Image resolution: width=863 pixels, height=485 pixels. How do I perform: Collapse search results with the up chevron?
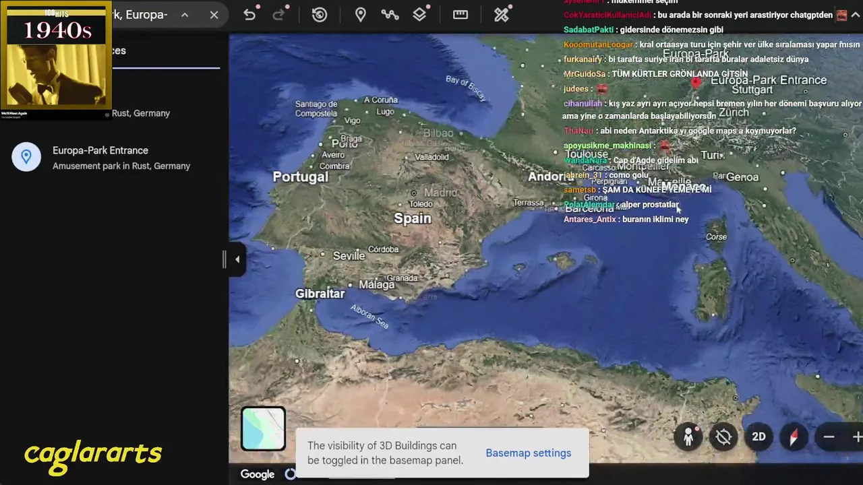point(185,15)
